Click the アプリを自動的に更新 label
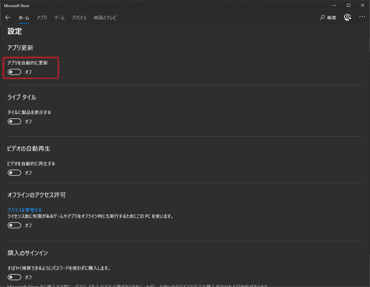 (28, 63)
